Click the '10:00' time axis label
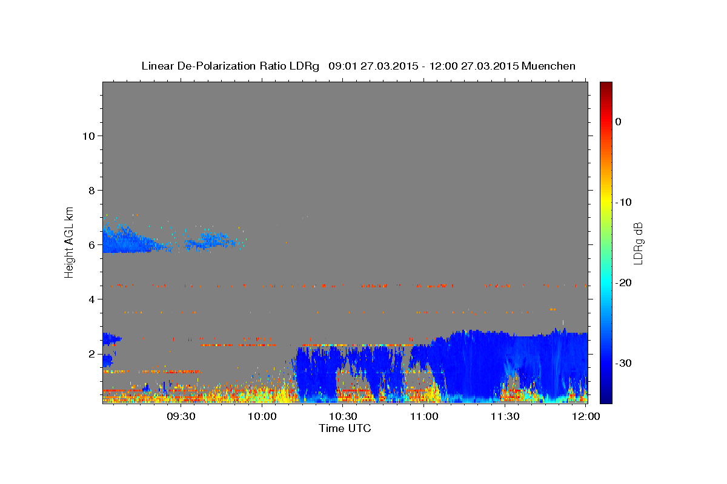The image size is (727, 484). [262, 416]
